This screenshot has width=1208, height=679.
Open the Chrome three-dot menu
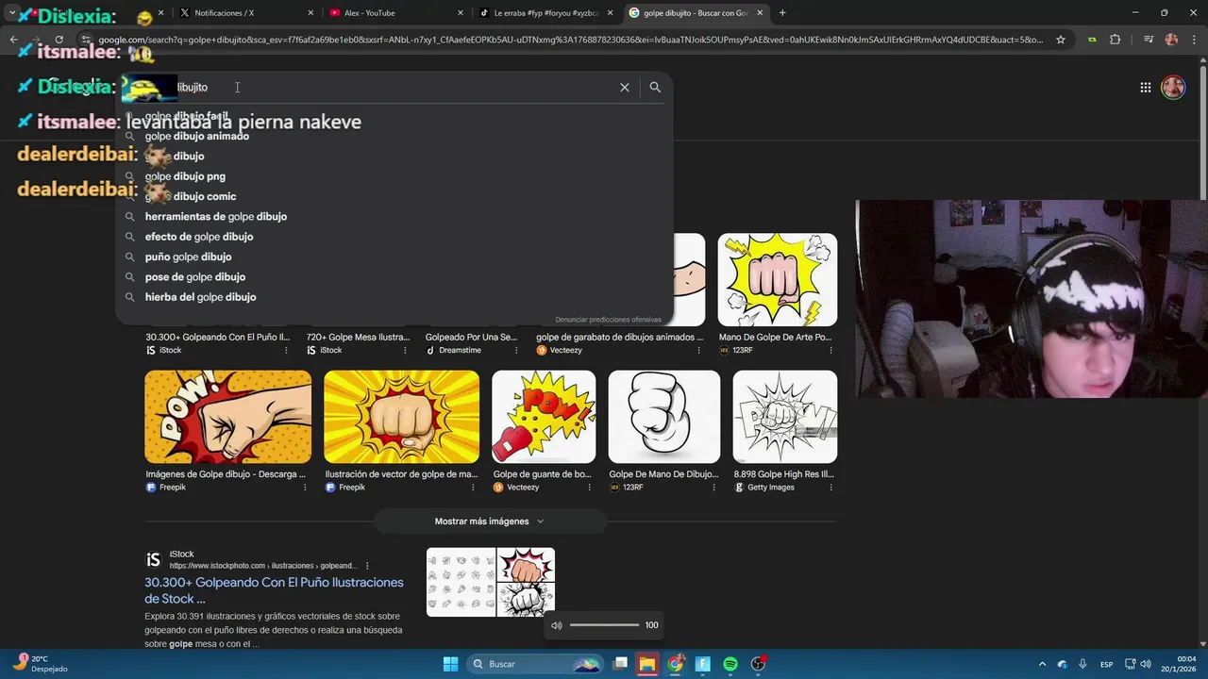(x=1195, y=40)
